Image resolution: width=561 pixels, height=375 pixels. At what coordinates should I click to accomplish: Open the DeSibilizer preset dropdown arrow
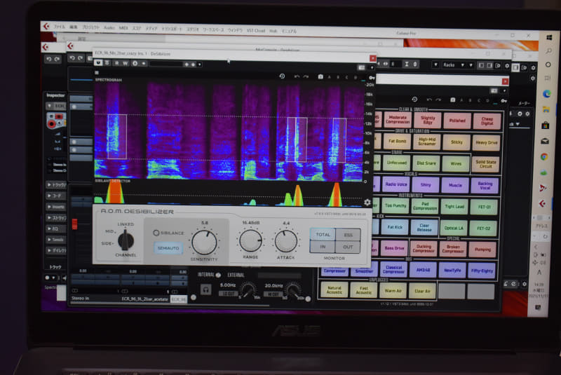tap(199, 64)
